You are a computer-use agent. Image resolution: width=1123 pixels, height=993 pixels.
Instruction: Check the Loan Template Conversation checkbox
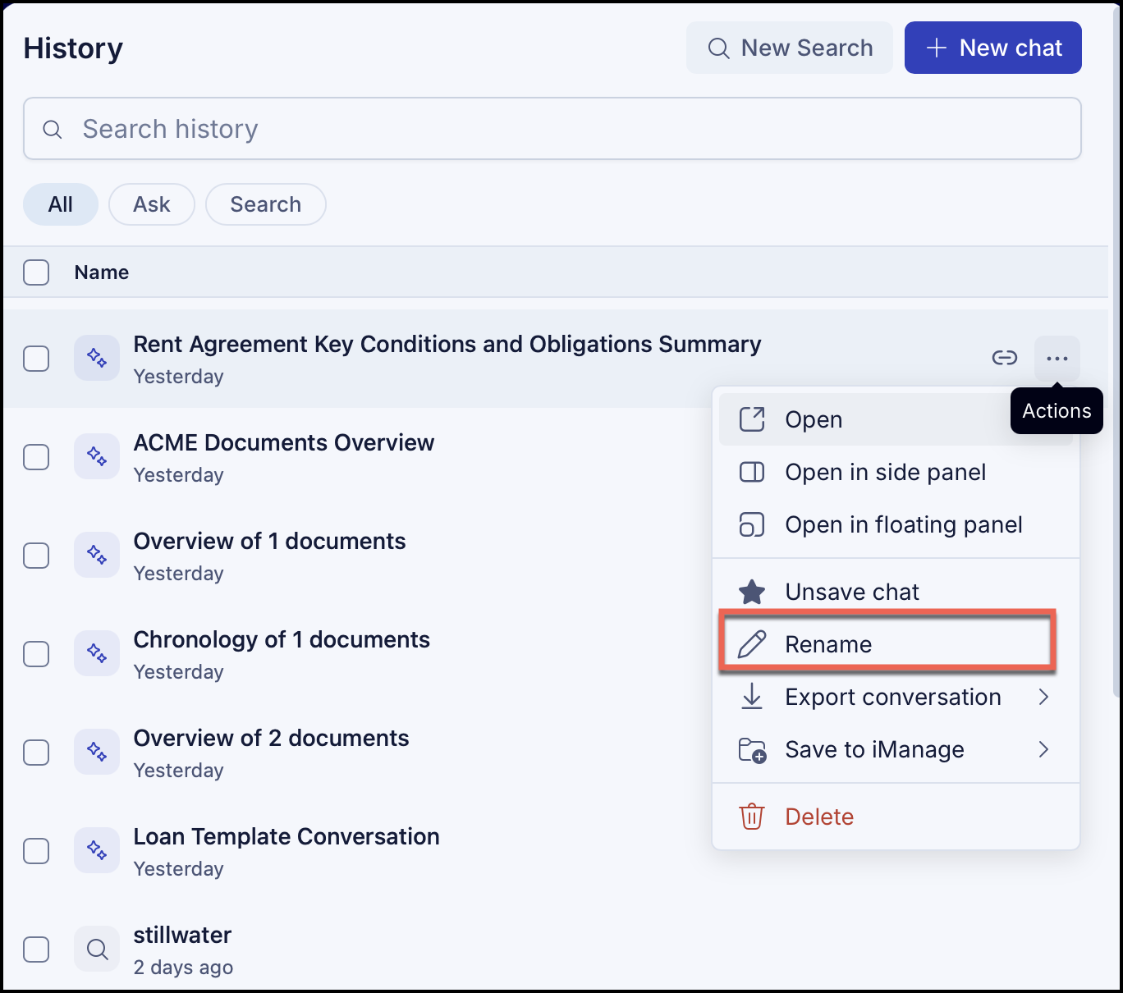36,851
